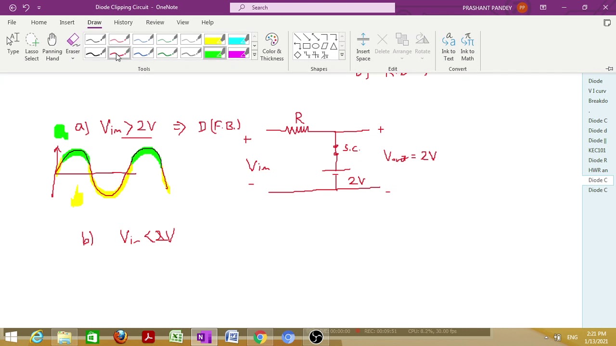This screenshot has width=616, height=346.
Task: Switch to the Insert ribbon tab
Action: pyautogui.click(x=67, y=22)
